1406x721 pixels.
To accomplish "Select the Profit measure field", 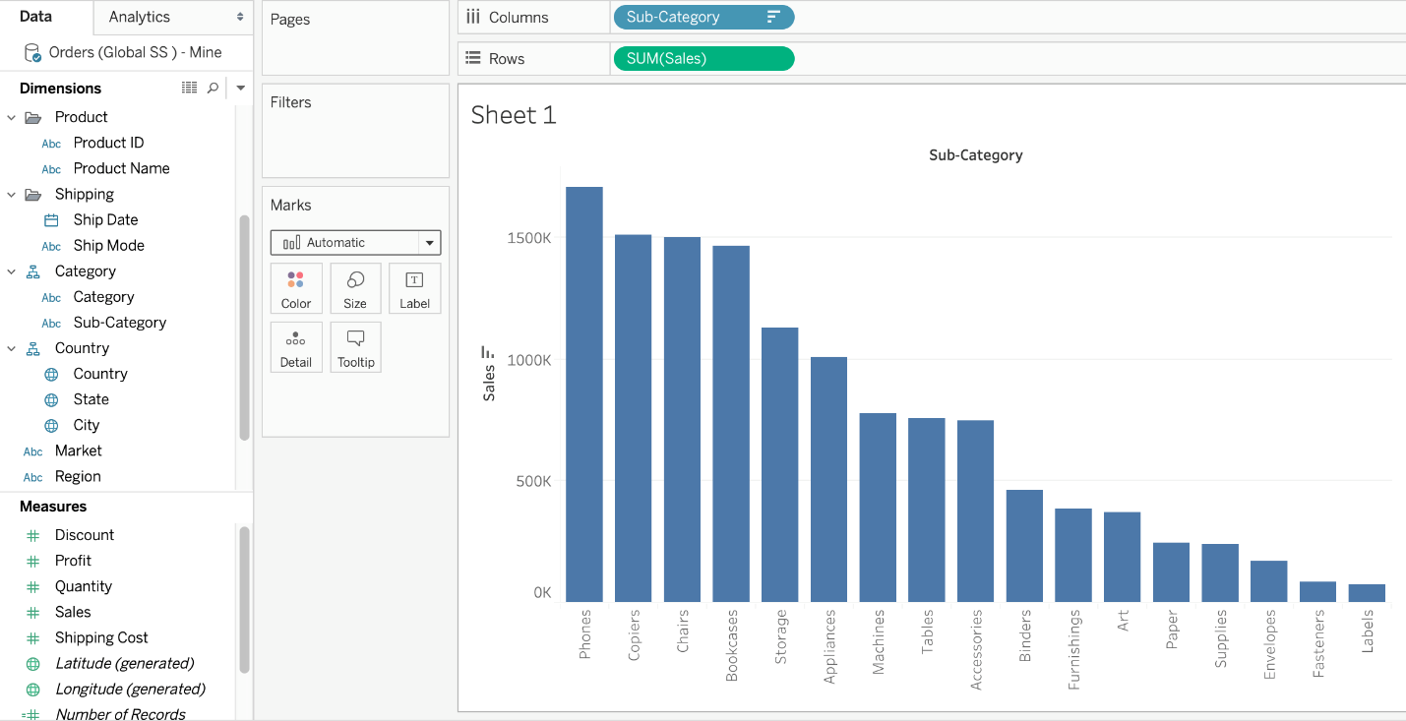I will pos(73,561).
